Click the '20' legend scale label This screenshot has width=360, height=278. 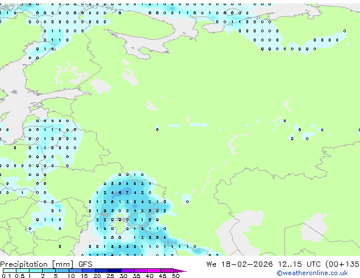[x=97, y=276]
